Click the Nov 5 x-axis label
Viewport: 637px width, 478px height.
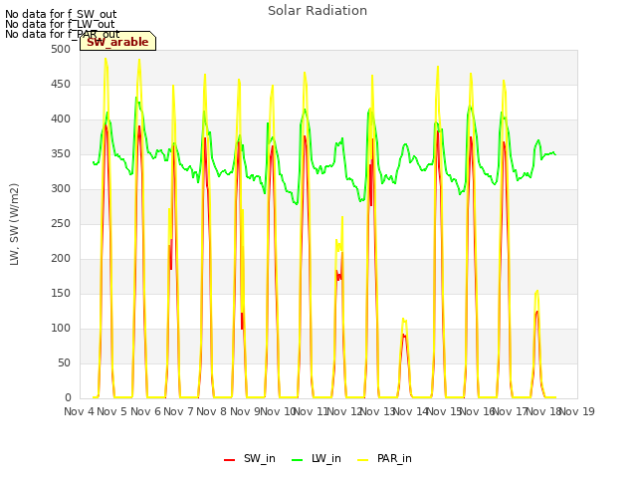(112, 411)
